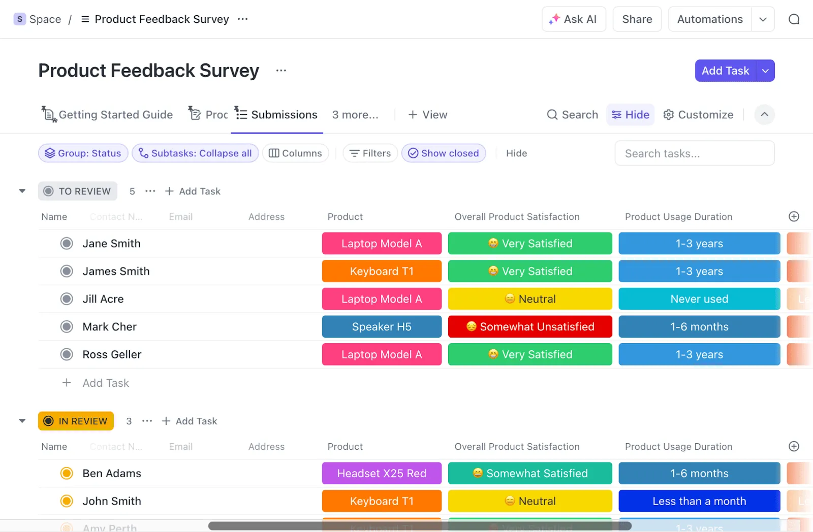Click plus Add Task beside TO REVIEW count
The image size is (813, 532).
tap(193, 191)
